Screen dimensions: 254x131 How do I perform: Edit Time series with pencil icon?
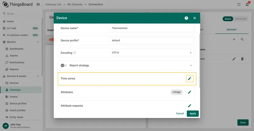tap(190, 78)
